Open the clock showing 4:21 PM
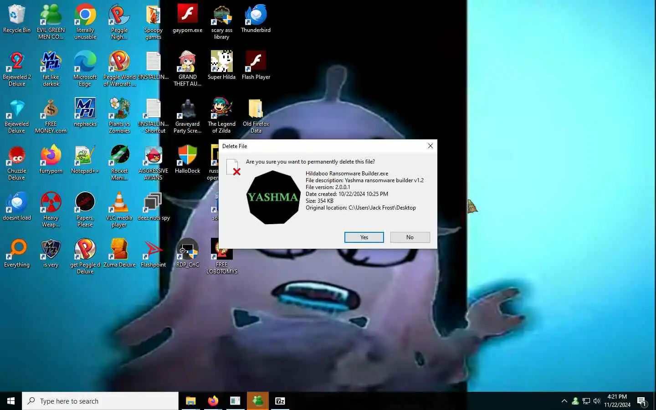The width and height of the screenshot is (656, 410). 617,401
